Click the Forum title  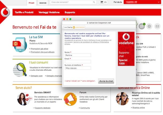point(83,92)
